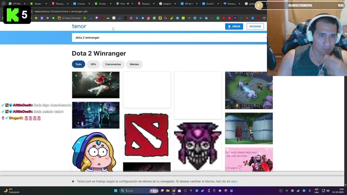Open the clock showing 5:00 14-10-2025
Viewport: 347px width, 195px height.
click(338, 191)
